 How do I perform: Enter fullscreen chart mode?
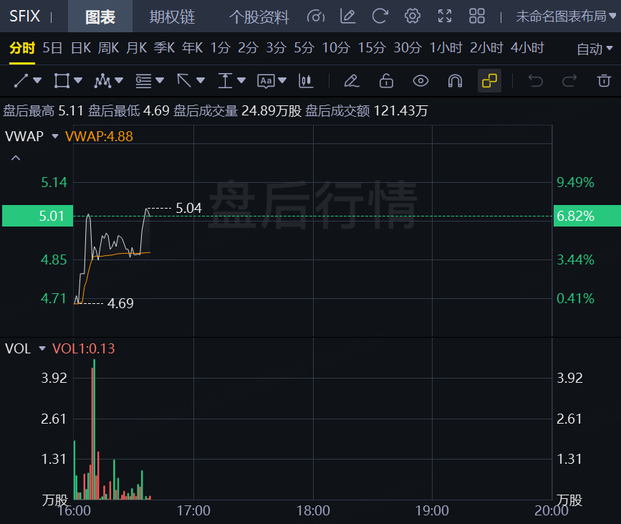click(445, 16)
